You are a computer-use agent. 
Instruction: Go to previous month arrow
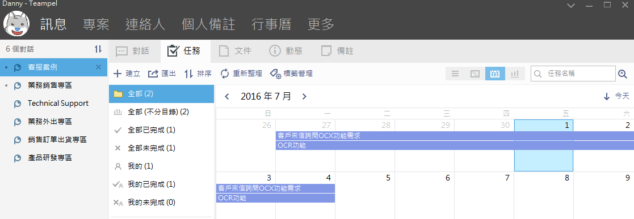point(227,96)
